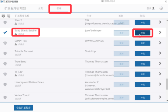This screenshot has height=112, width=168.
Task: Close the extension manager window
Action: pyautogui.click(x=166, y=2)
